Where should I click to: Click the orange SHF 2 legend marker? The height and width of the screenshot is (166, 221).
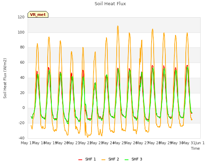103,160
